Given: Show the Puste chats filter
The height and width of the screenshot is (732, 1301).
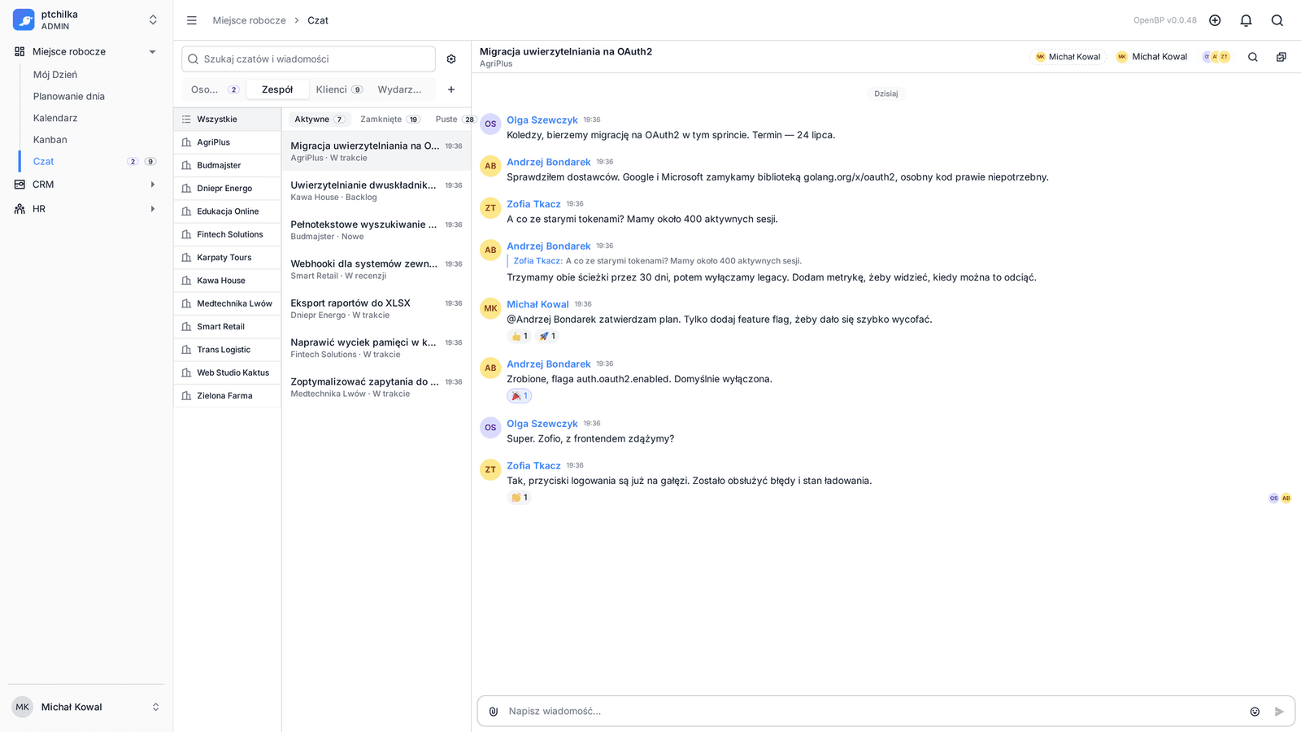Looking at the screenshot, I should [x=454, y=120].
